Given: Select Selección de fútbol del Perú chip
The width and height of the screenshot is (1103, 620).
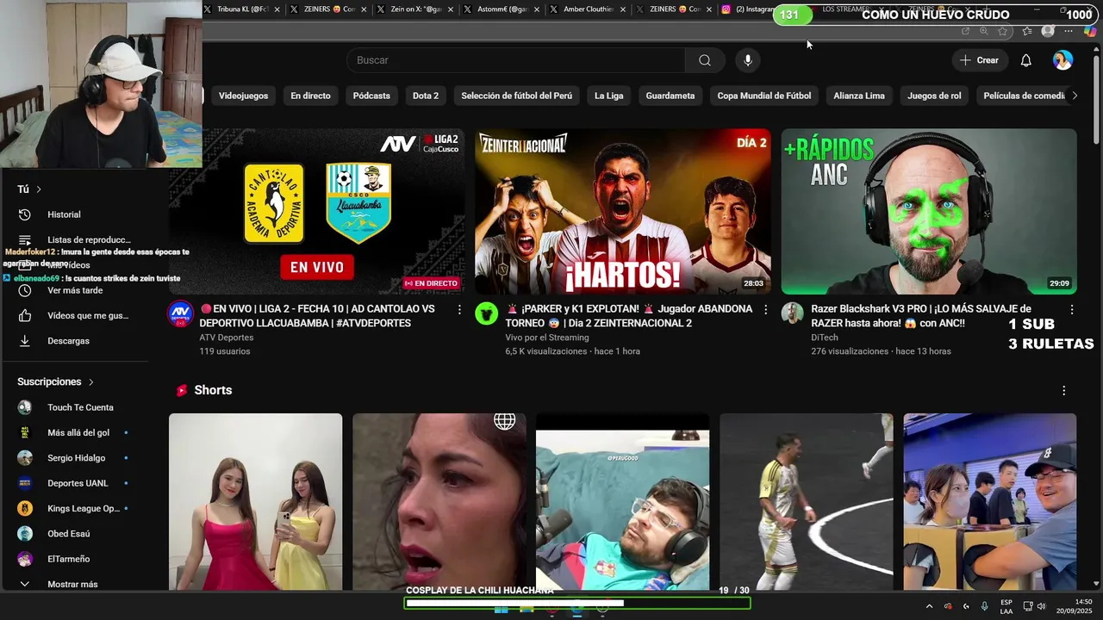Looking at the screenshot, I should tap(516, 96).
